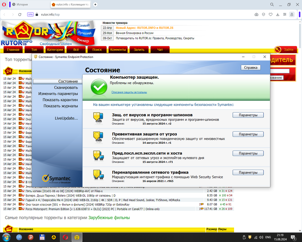The height and width of the screenshot is (242, 302).
Task: Select Сканировать in Symantec sidebar
Action: 66,88
